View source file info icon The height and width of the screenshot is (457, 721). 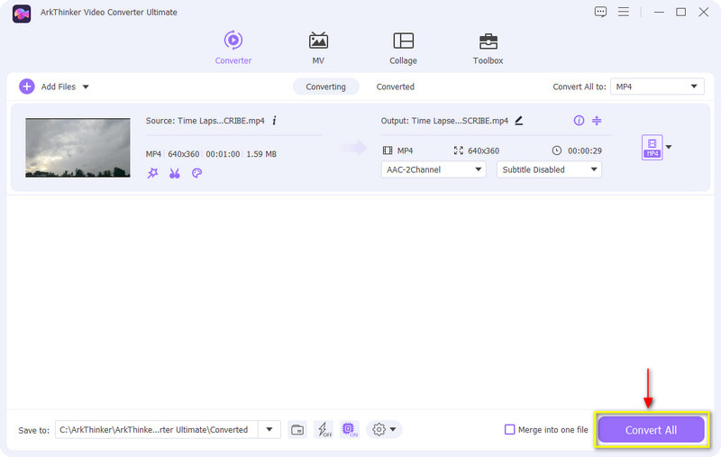[274, 121]
